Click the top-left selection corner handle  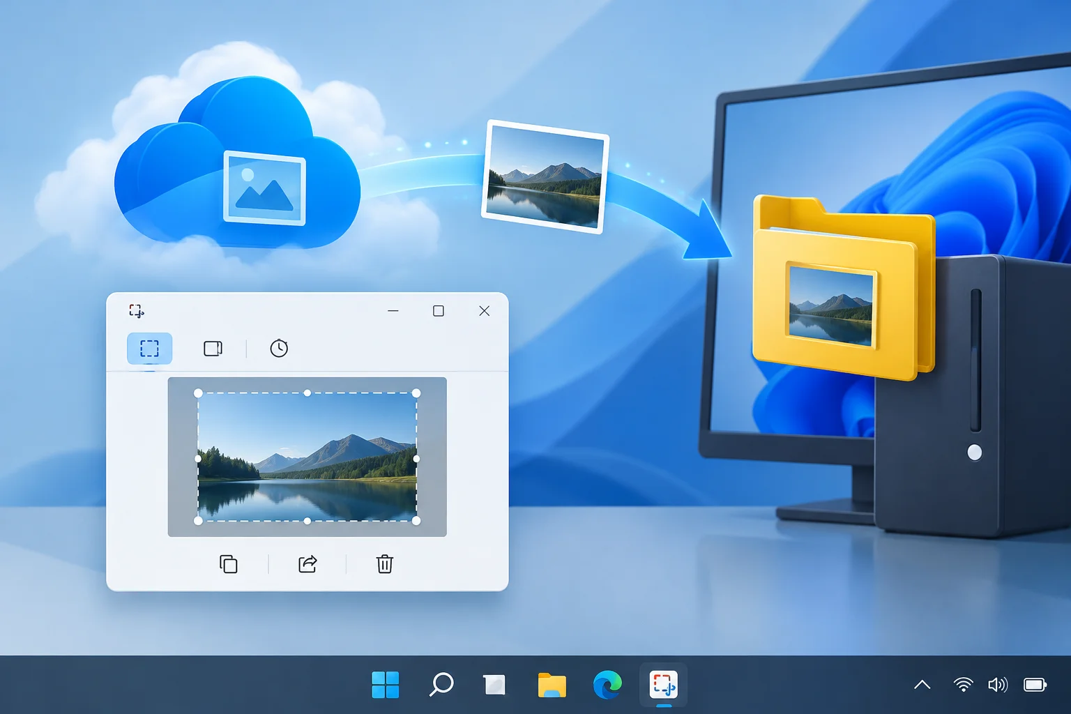(x=198, y=393)
